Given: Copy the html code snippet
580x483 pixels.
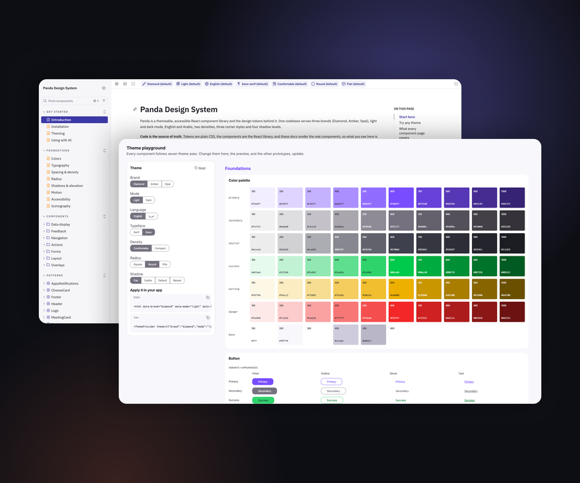Looking at the screenshot, I should [208, 297].
